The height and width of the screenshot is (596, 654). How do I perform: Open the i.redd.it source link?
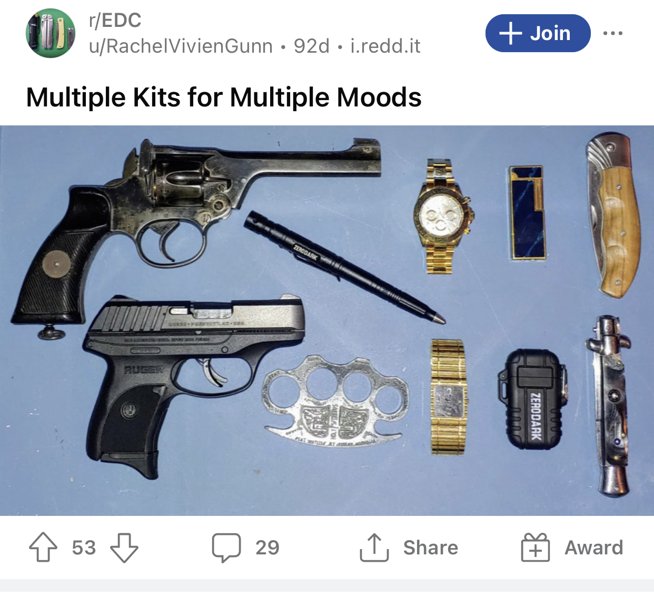pos(385,46)
